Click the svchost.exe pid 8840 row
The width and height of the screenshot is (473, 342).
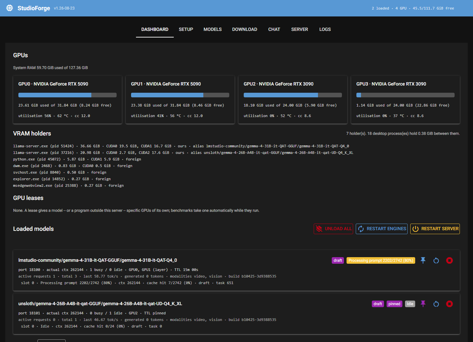pos(60,172)
